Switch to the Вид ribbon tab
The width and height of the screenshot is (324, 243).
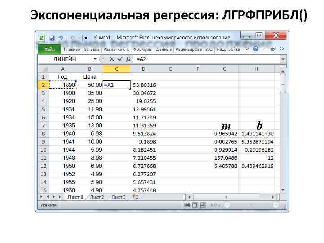[x=209, y=49]
